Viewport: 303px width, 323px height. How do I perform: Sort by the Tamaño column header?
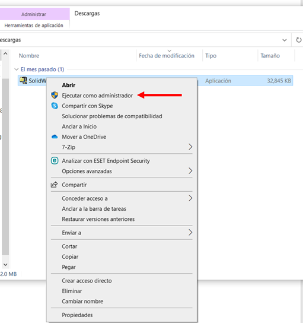(270, 56)
